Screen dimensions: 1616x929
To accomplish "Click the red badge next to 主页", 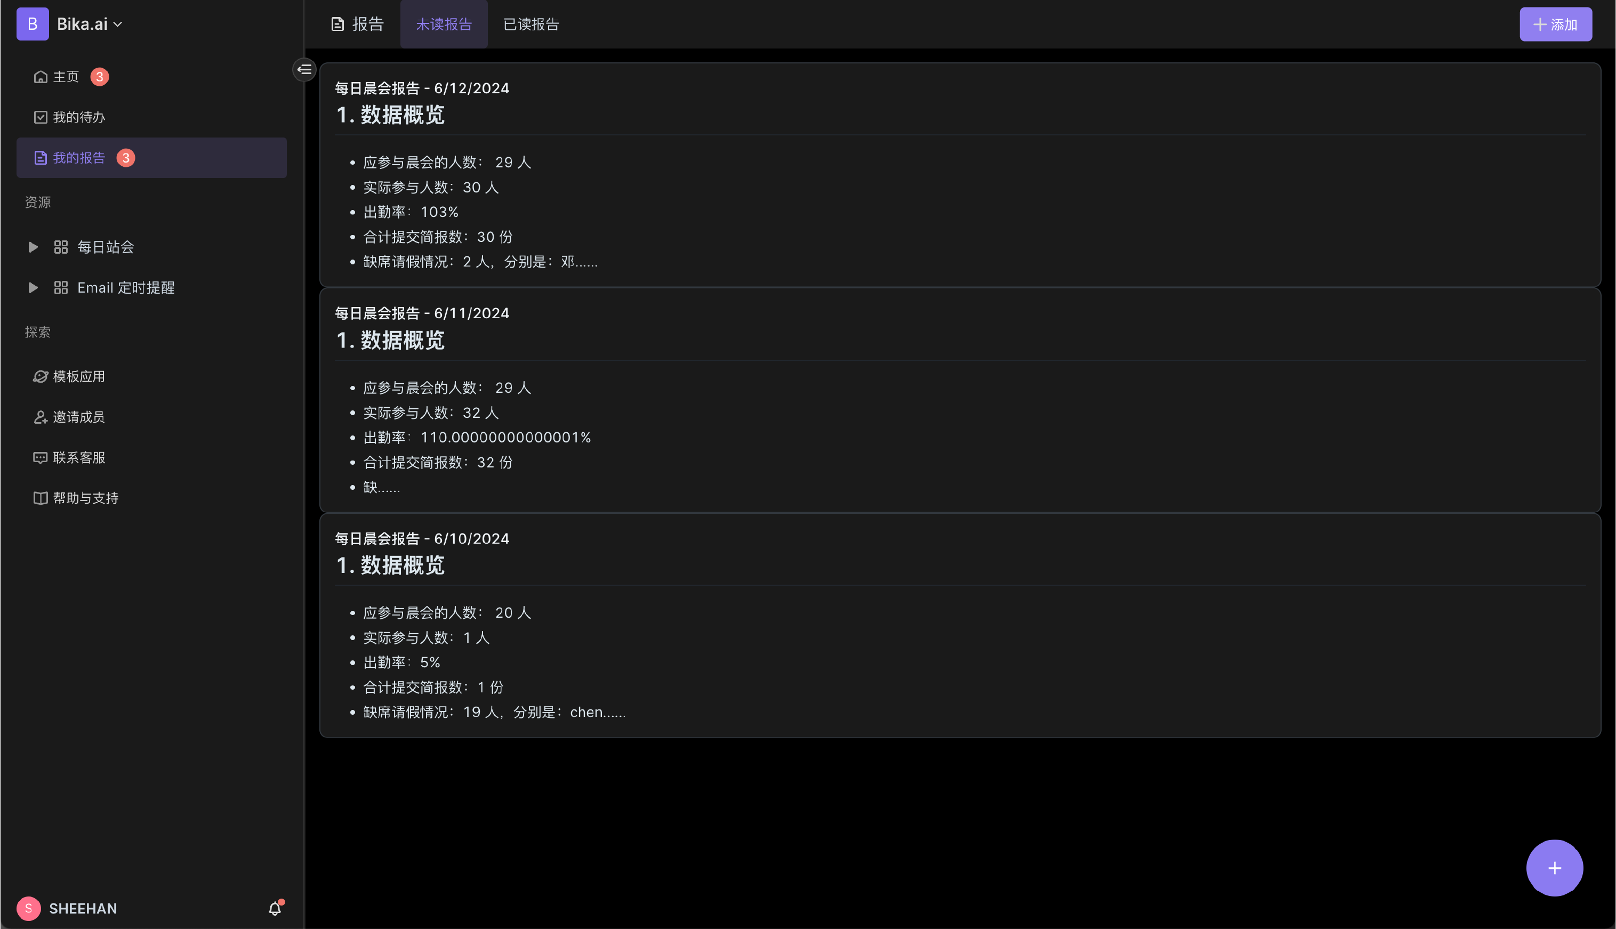I will point(100,77).
